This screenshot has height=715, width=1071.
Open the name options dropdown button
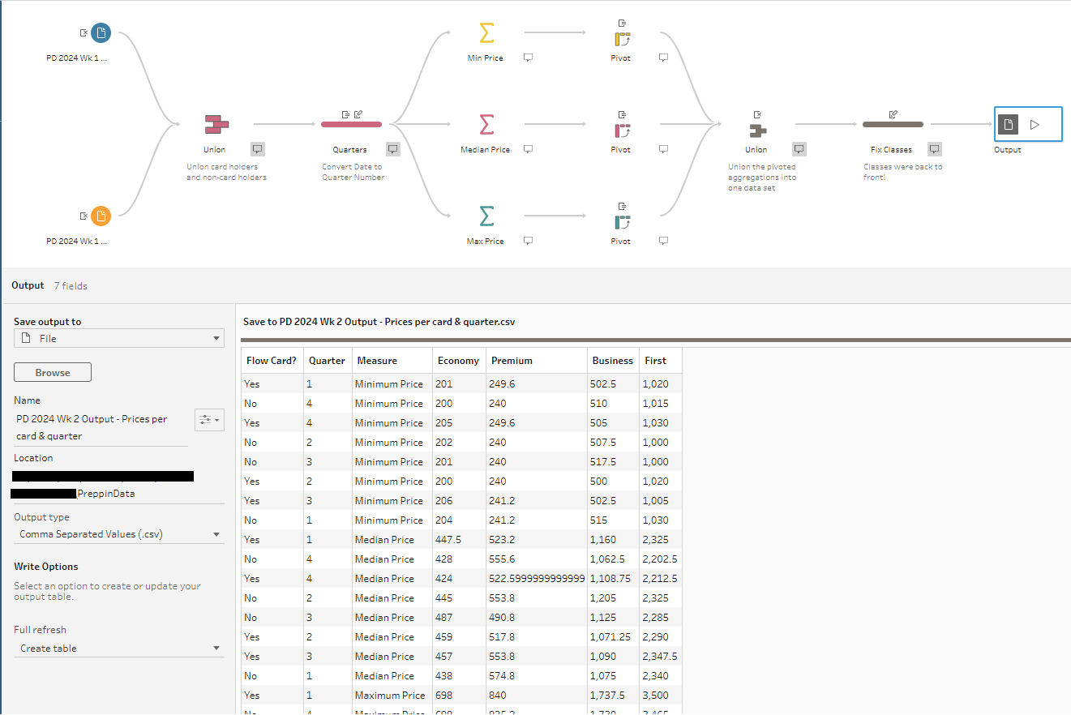click(x=209, y=419)
